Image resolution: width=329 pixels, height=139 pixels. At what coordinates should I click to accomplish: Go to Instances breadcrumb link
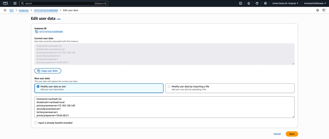23,10
